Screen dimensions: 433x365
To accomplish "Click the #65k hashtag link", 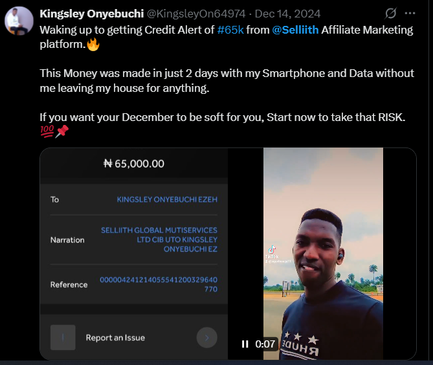I will click(230, 30).
